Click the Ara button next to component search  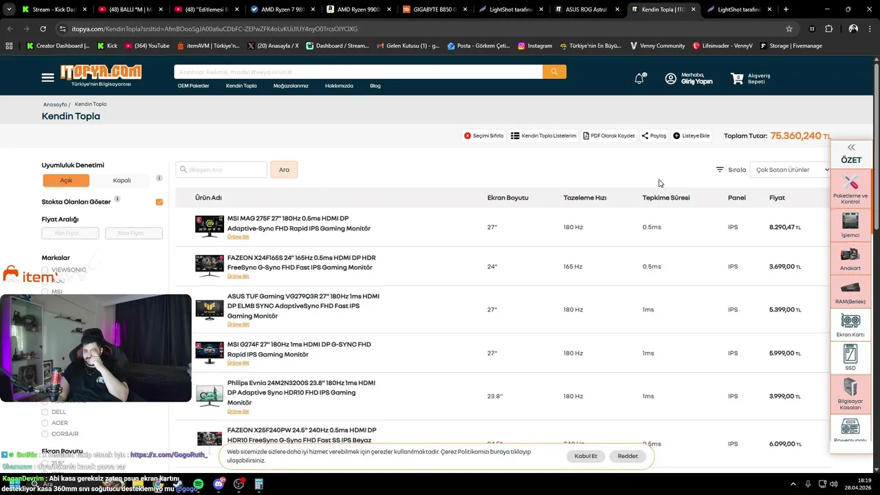pyautogui.click(x=284, y=170)
